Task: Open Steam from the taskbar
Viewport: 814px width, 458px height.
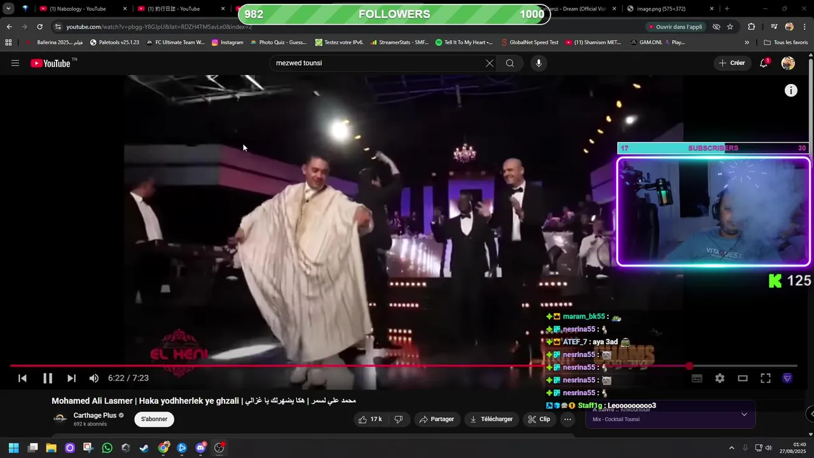Action: (144, 448)
